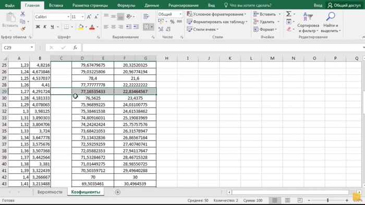The height and width of the screenshot is (205, 365).
Task: Toggle bottom vertical alignment
Action: click(x=120, y=16)
